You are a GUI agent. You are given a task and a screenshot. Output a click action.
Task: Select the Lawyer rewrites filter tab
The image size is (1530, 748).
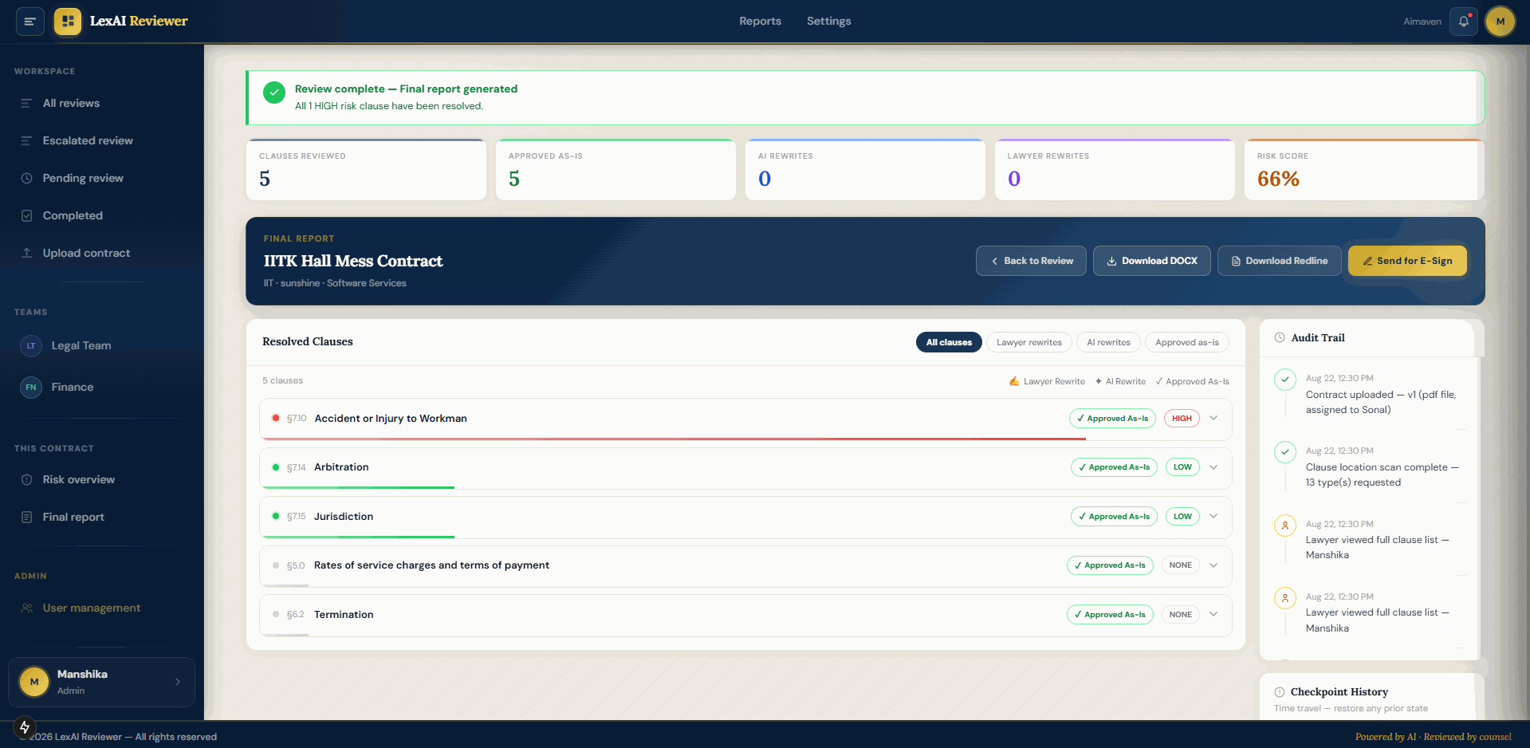coord(1029,343)
